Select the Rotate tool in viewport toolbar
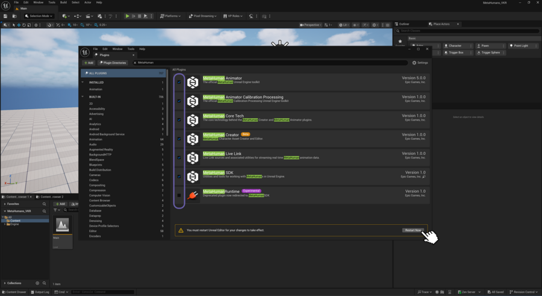This screenshot has width=542, height=296. click(x=24, y=25)
